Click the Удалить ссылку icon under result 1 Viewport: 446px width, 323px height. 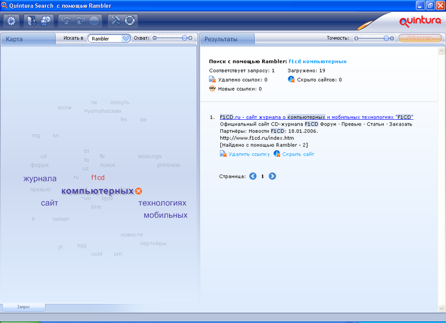click(x=223, y=154)
